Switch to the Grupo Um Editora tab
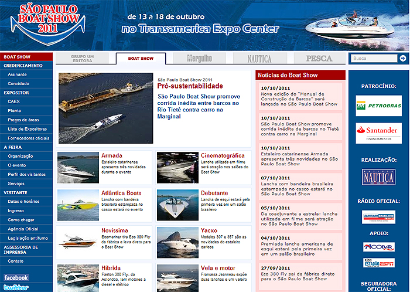The image size is (410, 292). click(82, 59)
